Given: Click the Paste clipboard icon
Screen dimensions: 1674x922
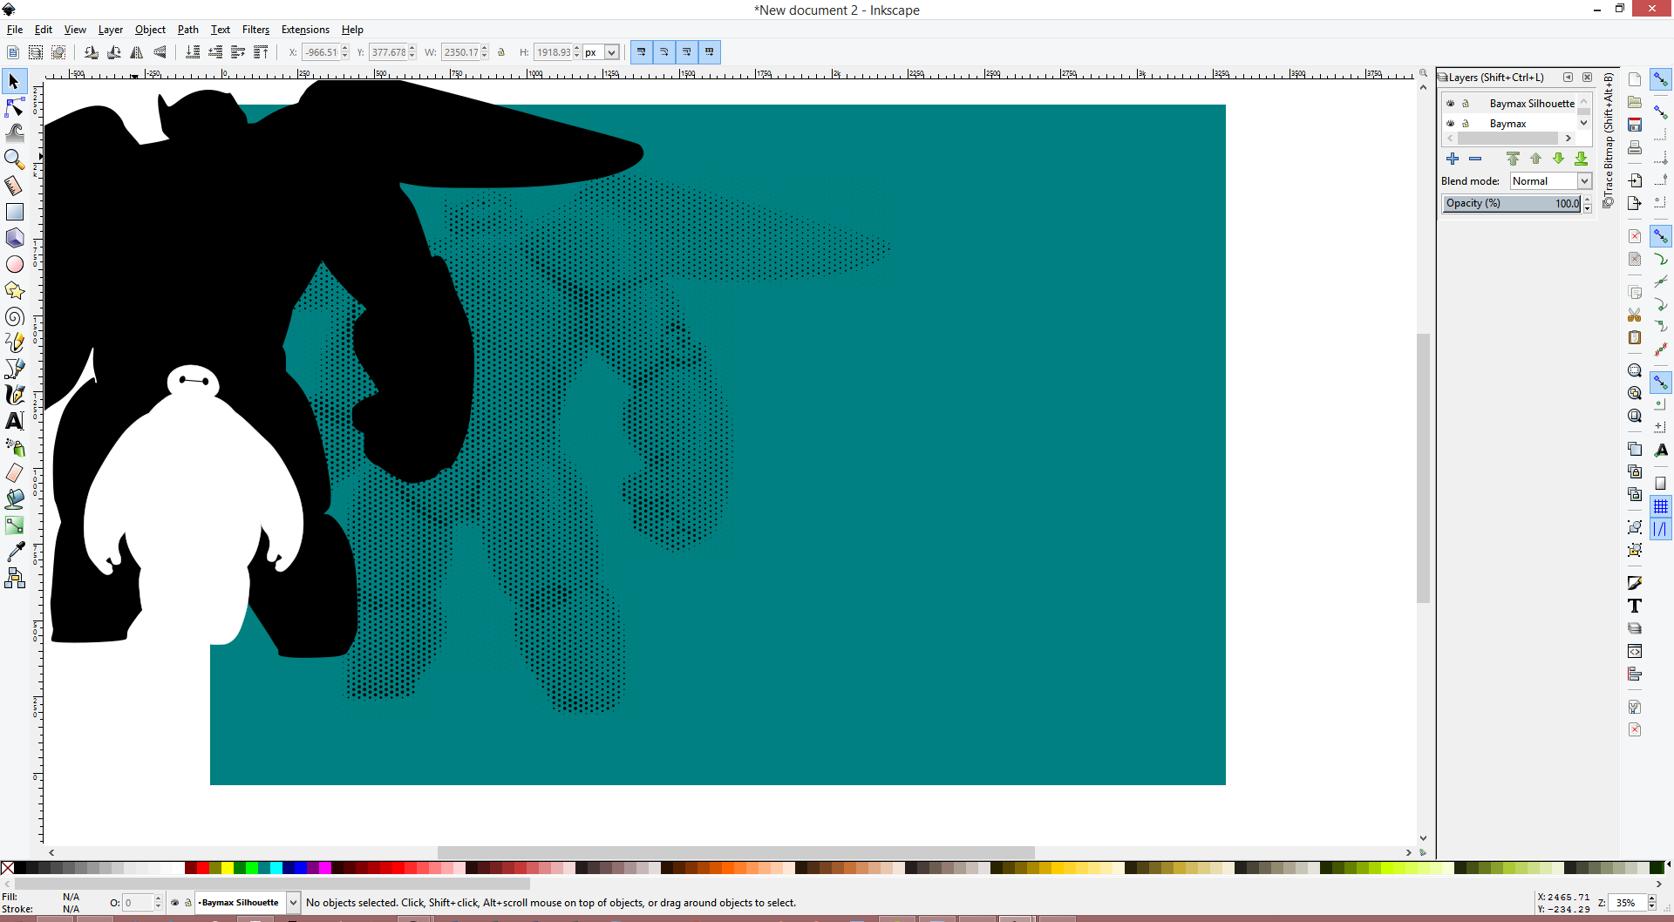Looking at the screenshot, I should pyautogui.click(x=1635, y=337).
